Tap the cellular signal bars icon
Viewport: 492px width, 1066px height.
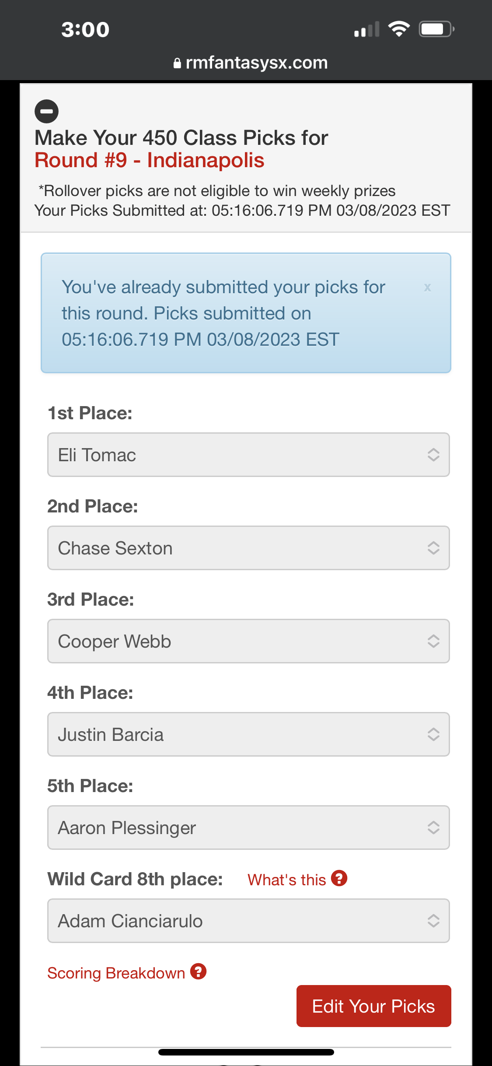coord(366,30)
